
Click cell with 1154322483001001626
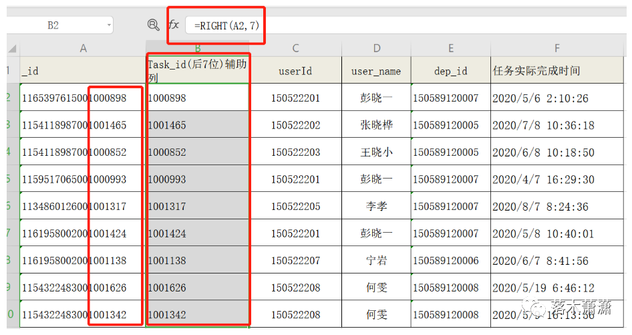(x=83, y=288)
